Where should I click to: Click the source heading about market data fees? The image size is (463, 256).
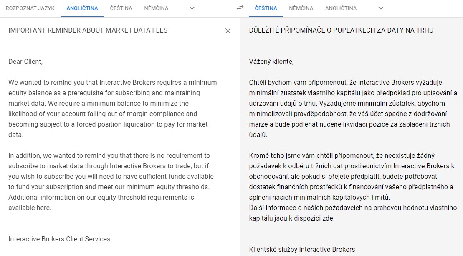point(87,30)
